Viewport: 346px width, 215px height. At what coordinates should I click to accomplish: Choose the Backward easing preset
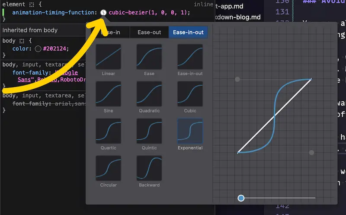click(149, 168)
